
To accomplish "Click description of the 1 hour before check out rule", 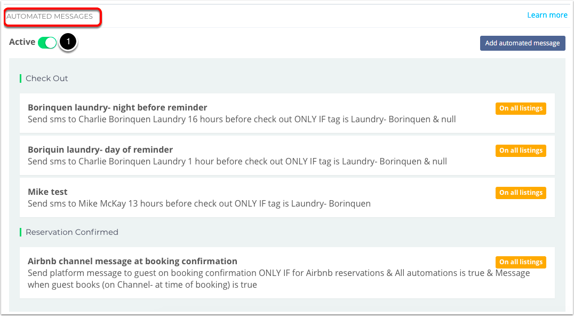I will 237,162.
